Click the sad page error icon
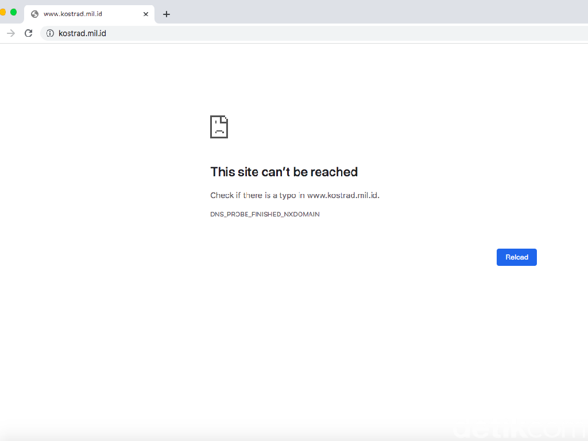Viewport: 588px width, 441px height. pos(219,127)
